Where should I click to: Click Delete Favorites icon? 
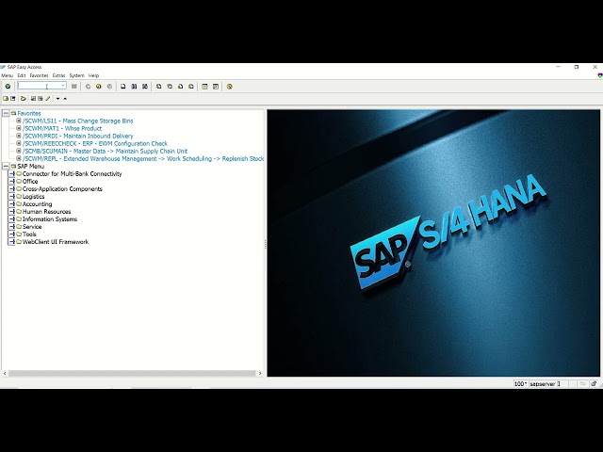41,99
